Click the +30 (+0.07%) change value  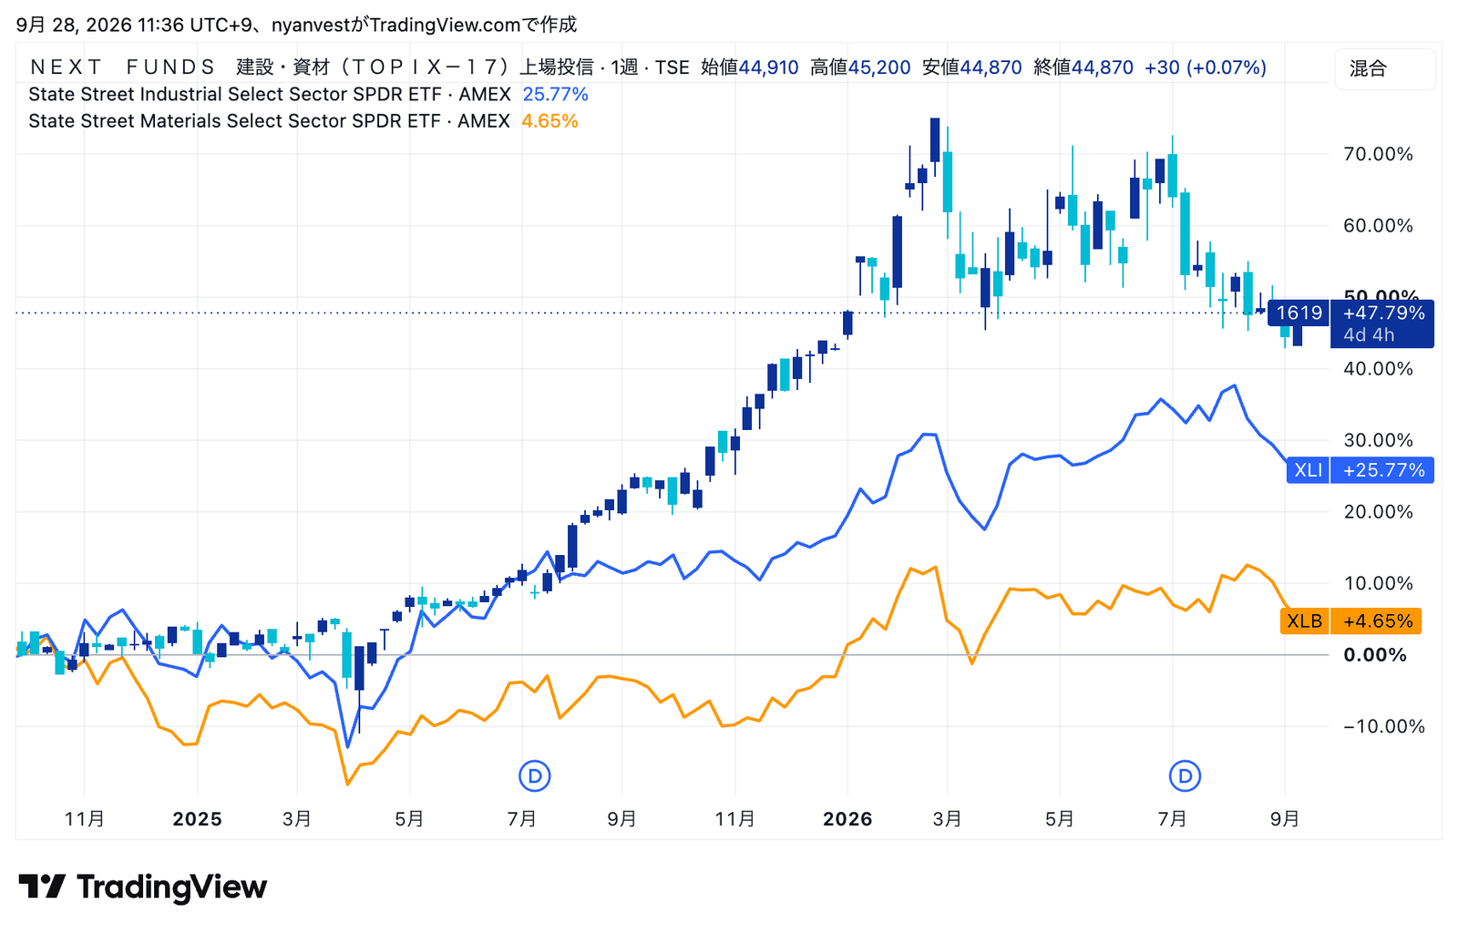(x=1206, y=67)
